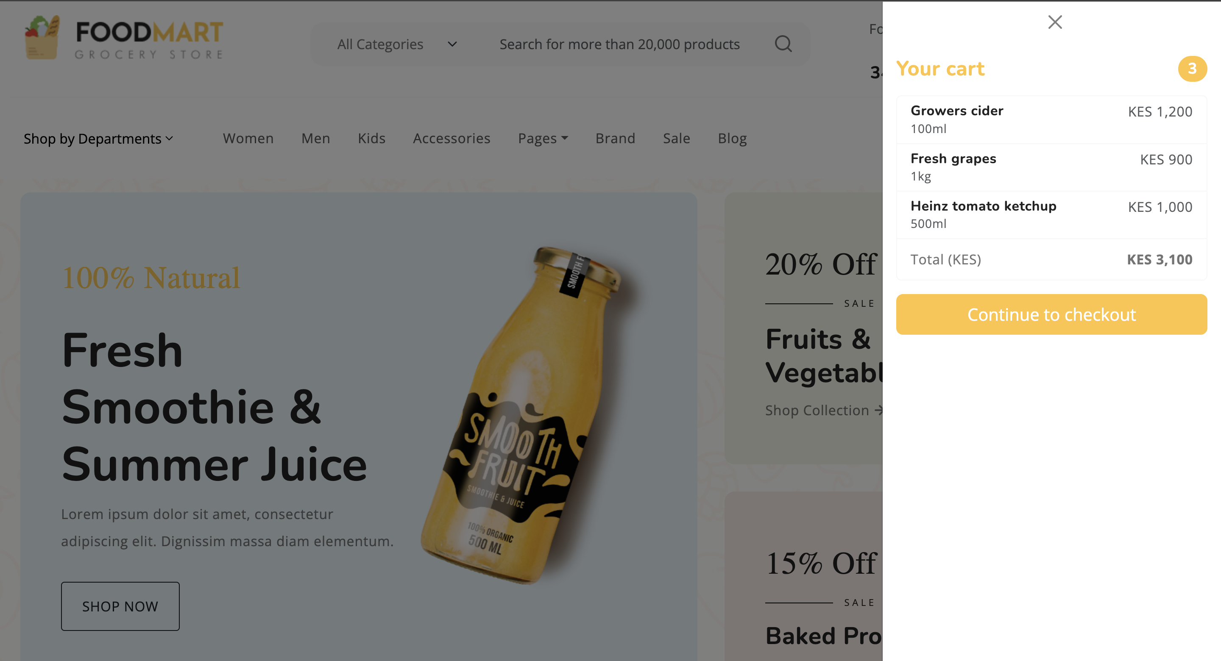Click the Shop Collection arrow icon
This screenshot has height=661, width=1221.
point(881,410)
